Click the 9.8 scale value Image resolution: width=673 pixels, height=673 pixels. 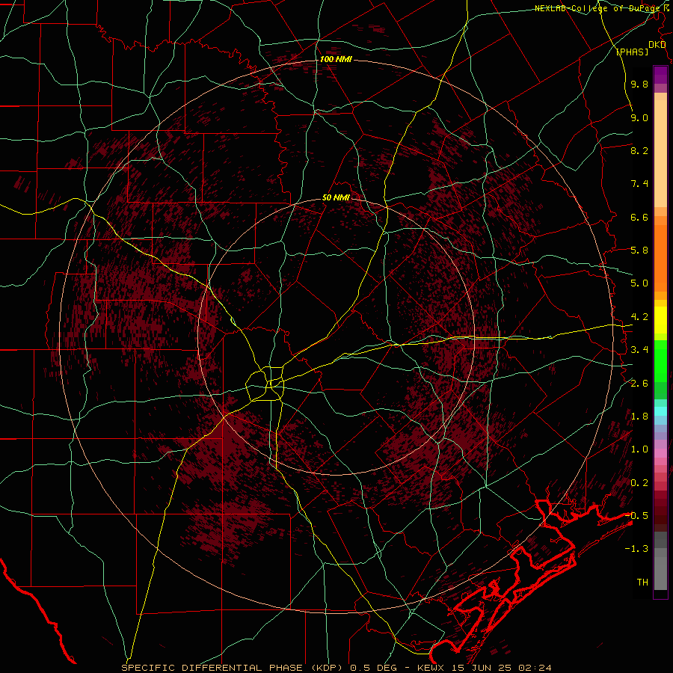pyautogui.click(x=639, y=84)
